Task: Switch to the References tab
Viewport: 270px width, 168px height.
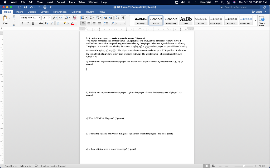Action: click(x=60, y=12)
